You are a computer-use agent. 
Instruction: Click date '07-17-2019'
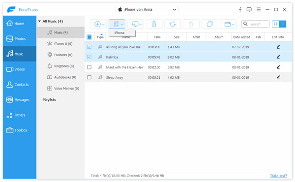click(x=240, y=47)
